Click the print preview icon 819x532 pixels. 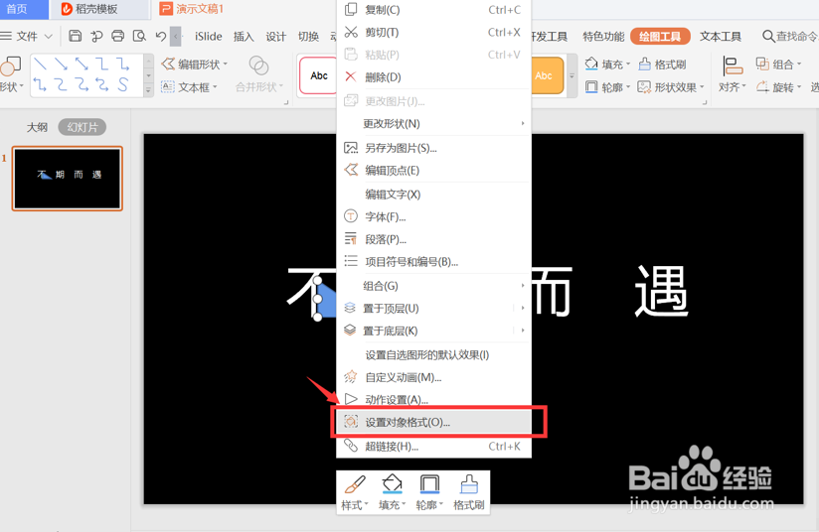[139, 36]
